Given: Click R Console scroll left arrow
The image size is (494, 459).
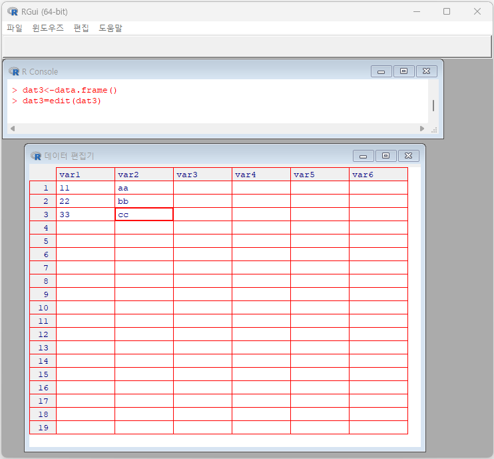Looking at the screenshot, I should click(x=13, y=129).
